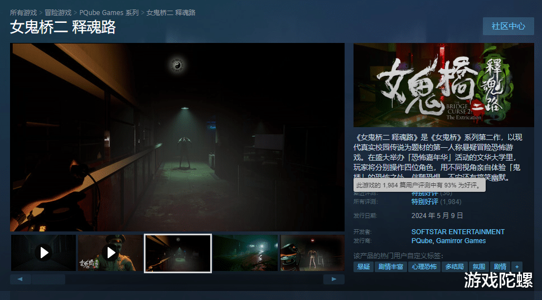Select the 悬疑 tag

364,267
